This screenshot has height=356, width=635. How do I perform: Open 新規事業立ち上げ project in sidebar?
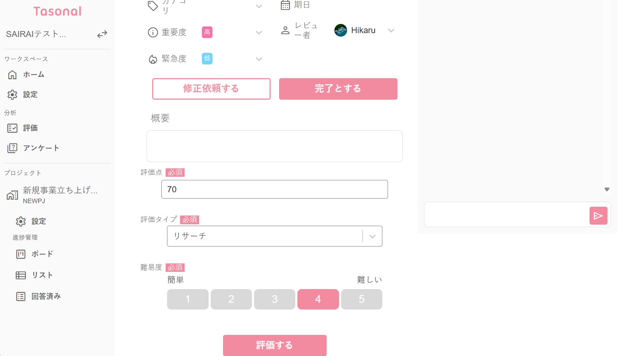click(x=60, y=195)
